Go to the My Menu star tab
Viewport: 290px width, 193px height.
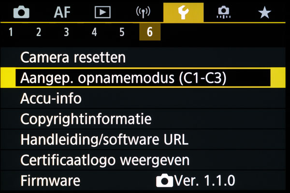point(264,13)
